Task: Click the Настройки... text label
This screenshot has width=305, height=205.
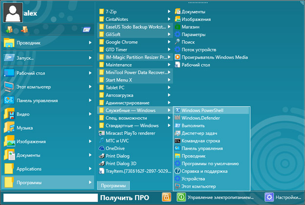Action: tap(288, 197)
